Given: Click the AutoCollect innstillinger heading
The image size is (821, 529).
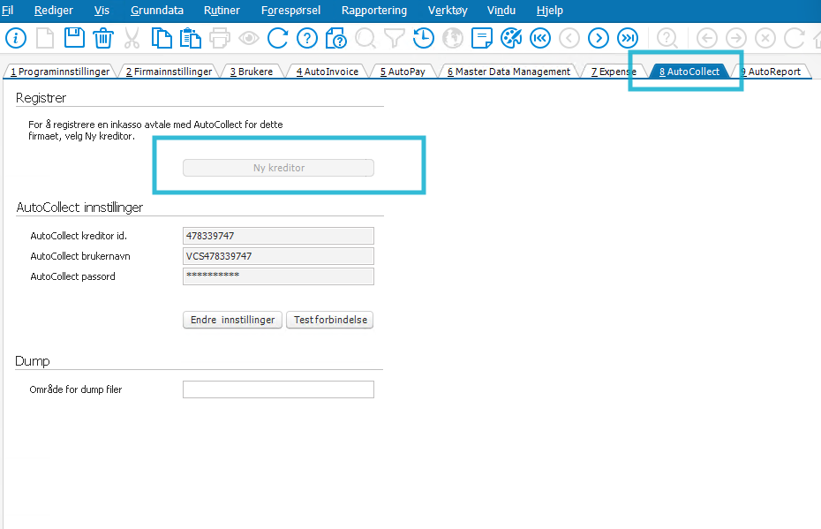Looking at the screenshot, I should point(79,208).
